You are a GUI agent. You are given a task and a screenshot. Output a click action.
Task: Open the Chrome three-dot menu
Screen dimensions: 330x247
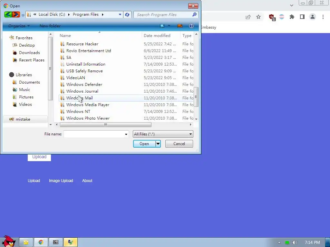(x=323, y=17)
